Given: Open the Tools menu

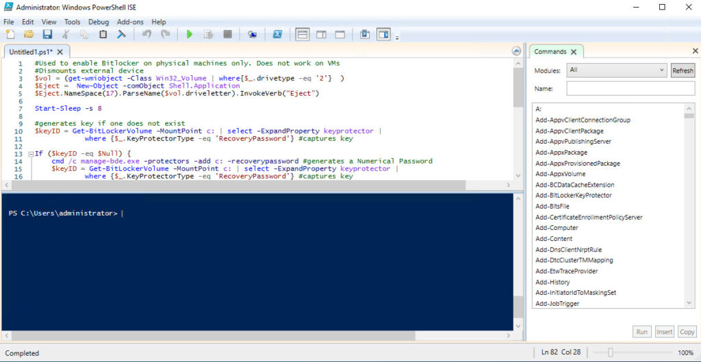Looking at the screenshot, I should (72, 21).
